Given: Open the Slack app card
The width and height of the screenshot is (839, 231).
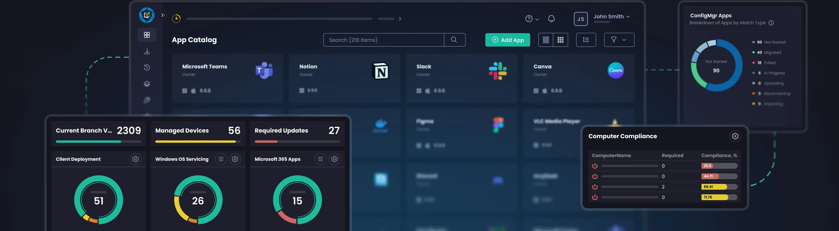Looking at the screenshot, I should [x=461, y=78].
